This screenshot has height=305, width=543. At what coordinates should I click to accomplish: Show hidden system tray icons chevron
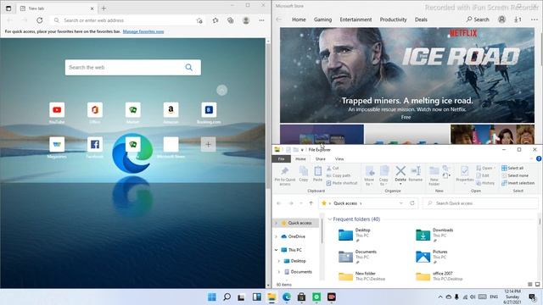click(x=440, y=297)
